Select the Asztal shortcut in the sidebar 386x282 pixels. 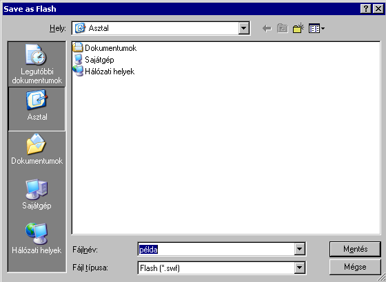pos(37,109)
